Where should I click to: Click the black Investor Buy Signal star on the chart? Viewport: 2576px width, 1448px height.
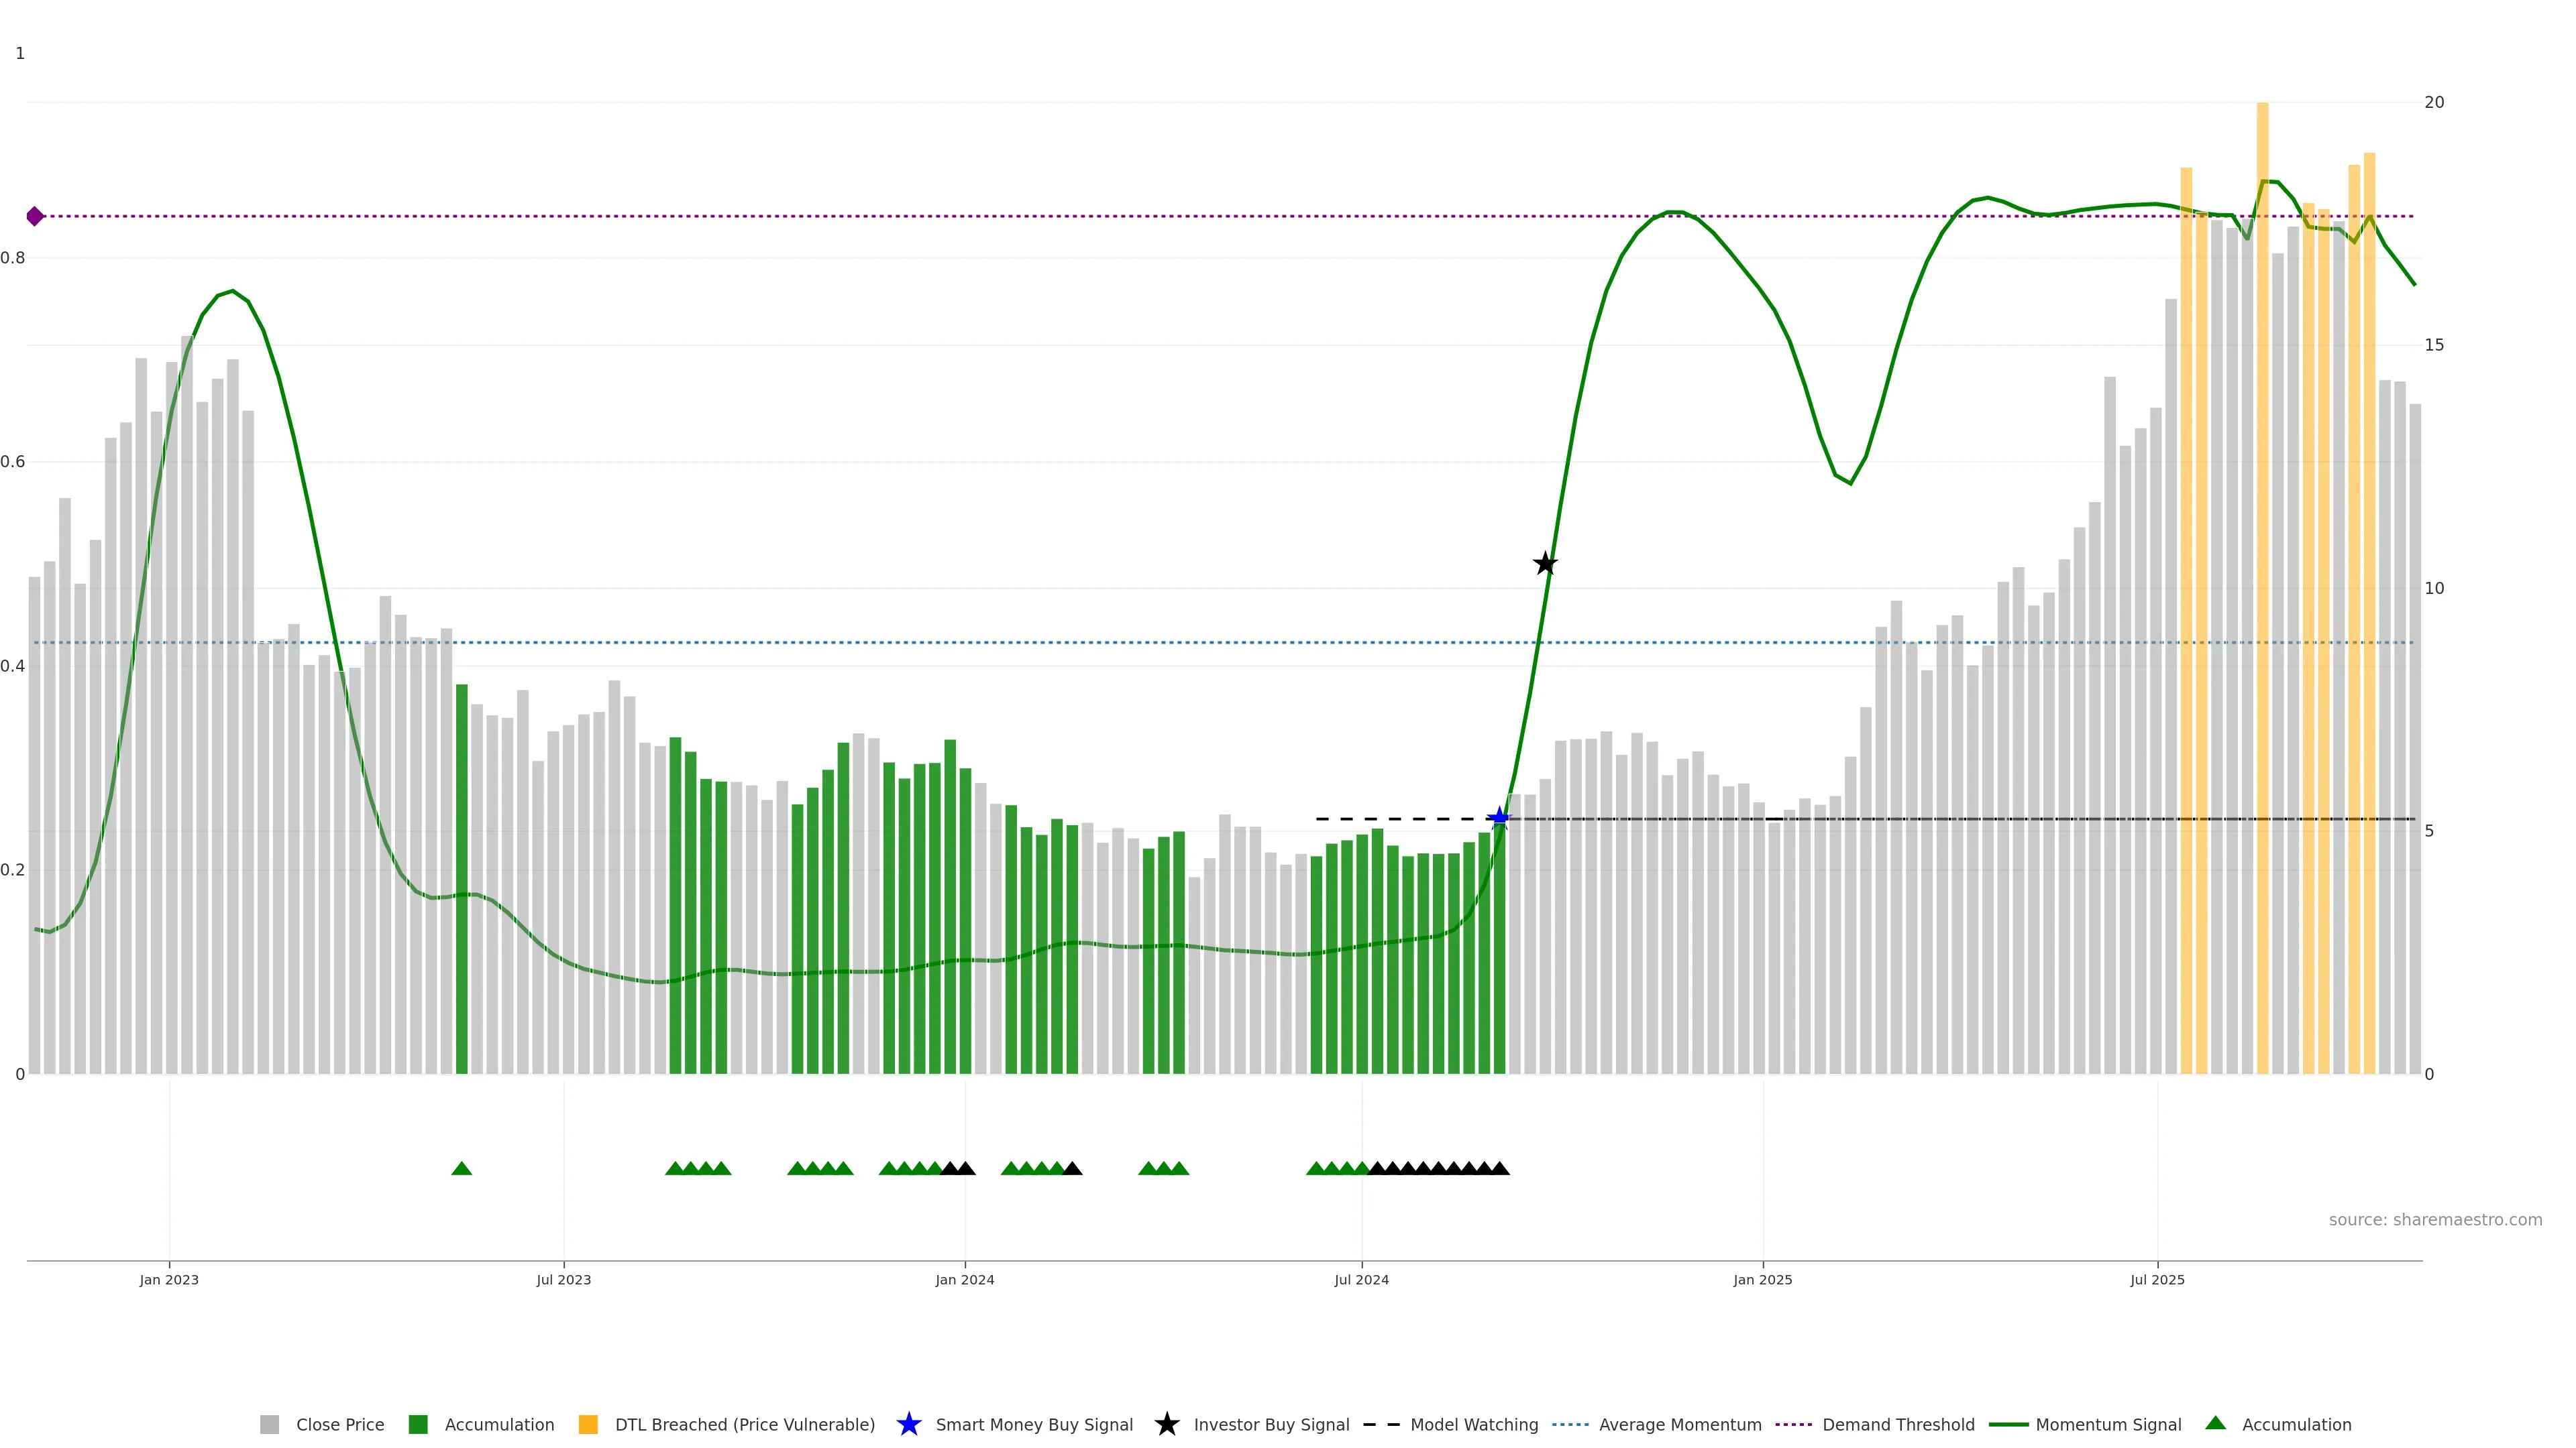pos(1545,564)
